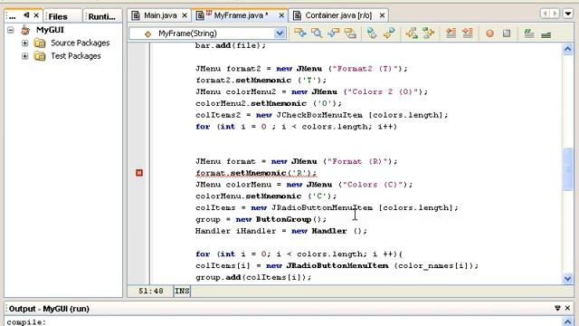
Task: Click the editor scrollbar down arrow
Action: pos(568,278)
